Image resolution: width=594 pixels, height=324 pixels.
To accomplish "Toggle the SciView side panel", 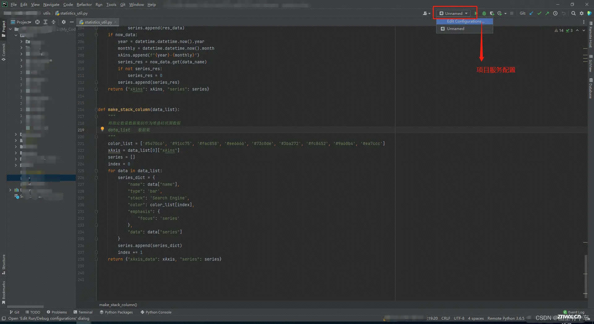I will [x=591, y=63].
